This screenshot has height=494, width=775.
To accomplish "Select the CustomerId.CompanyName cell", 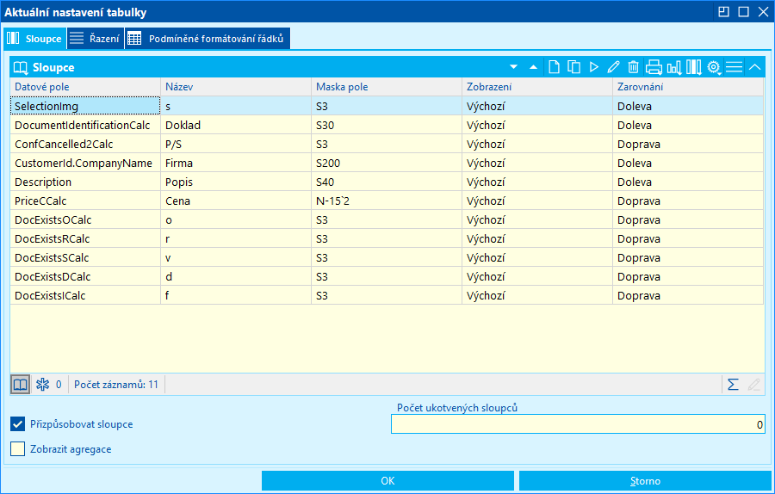I will click(x=85, y=163).
